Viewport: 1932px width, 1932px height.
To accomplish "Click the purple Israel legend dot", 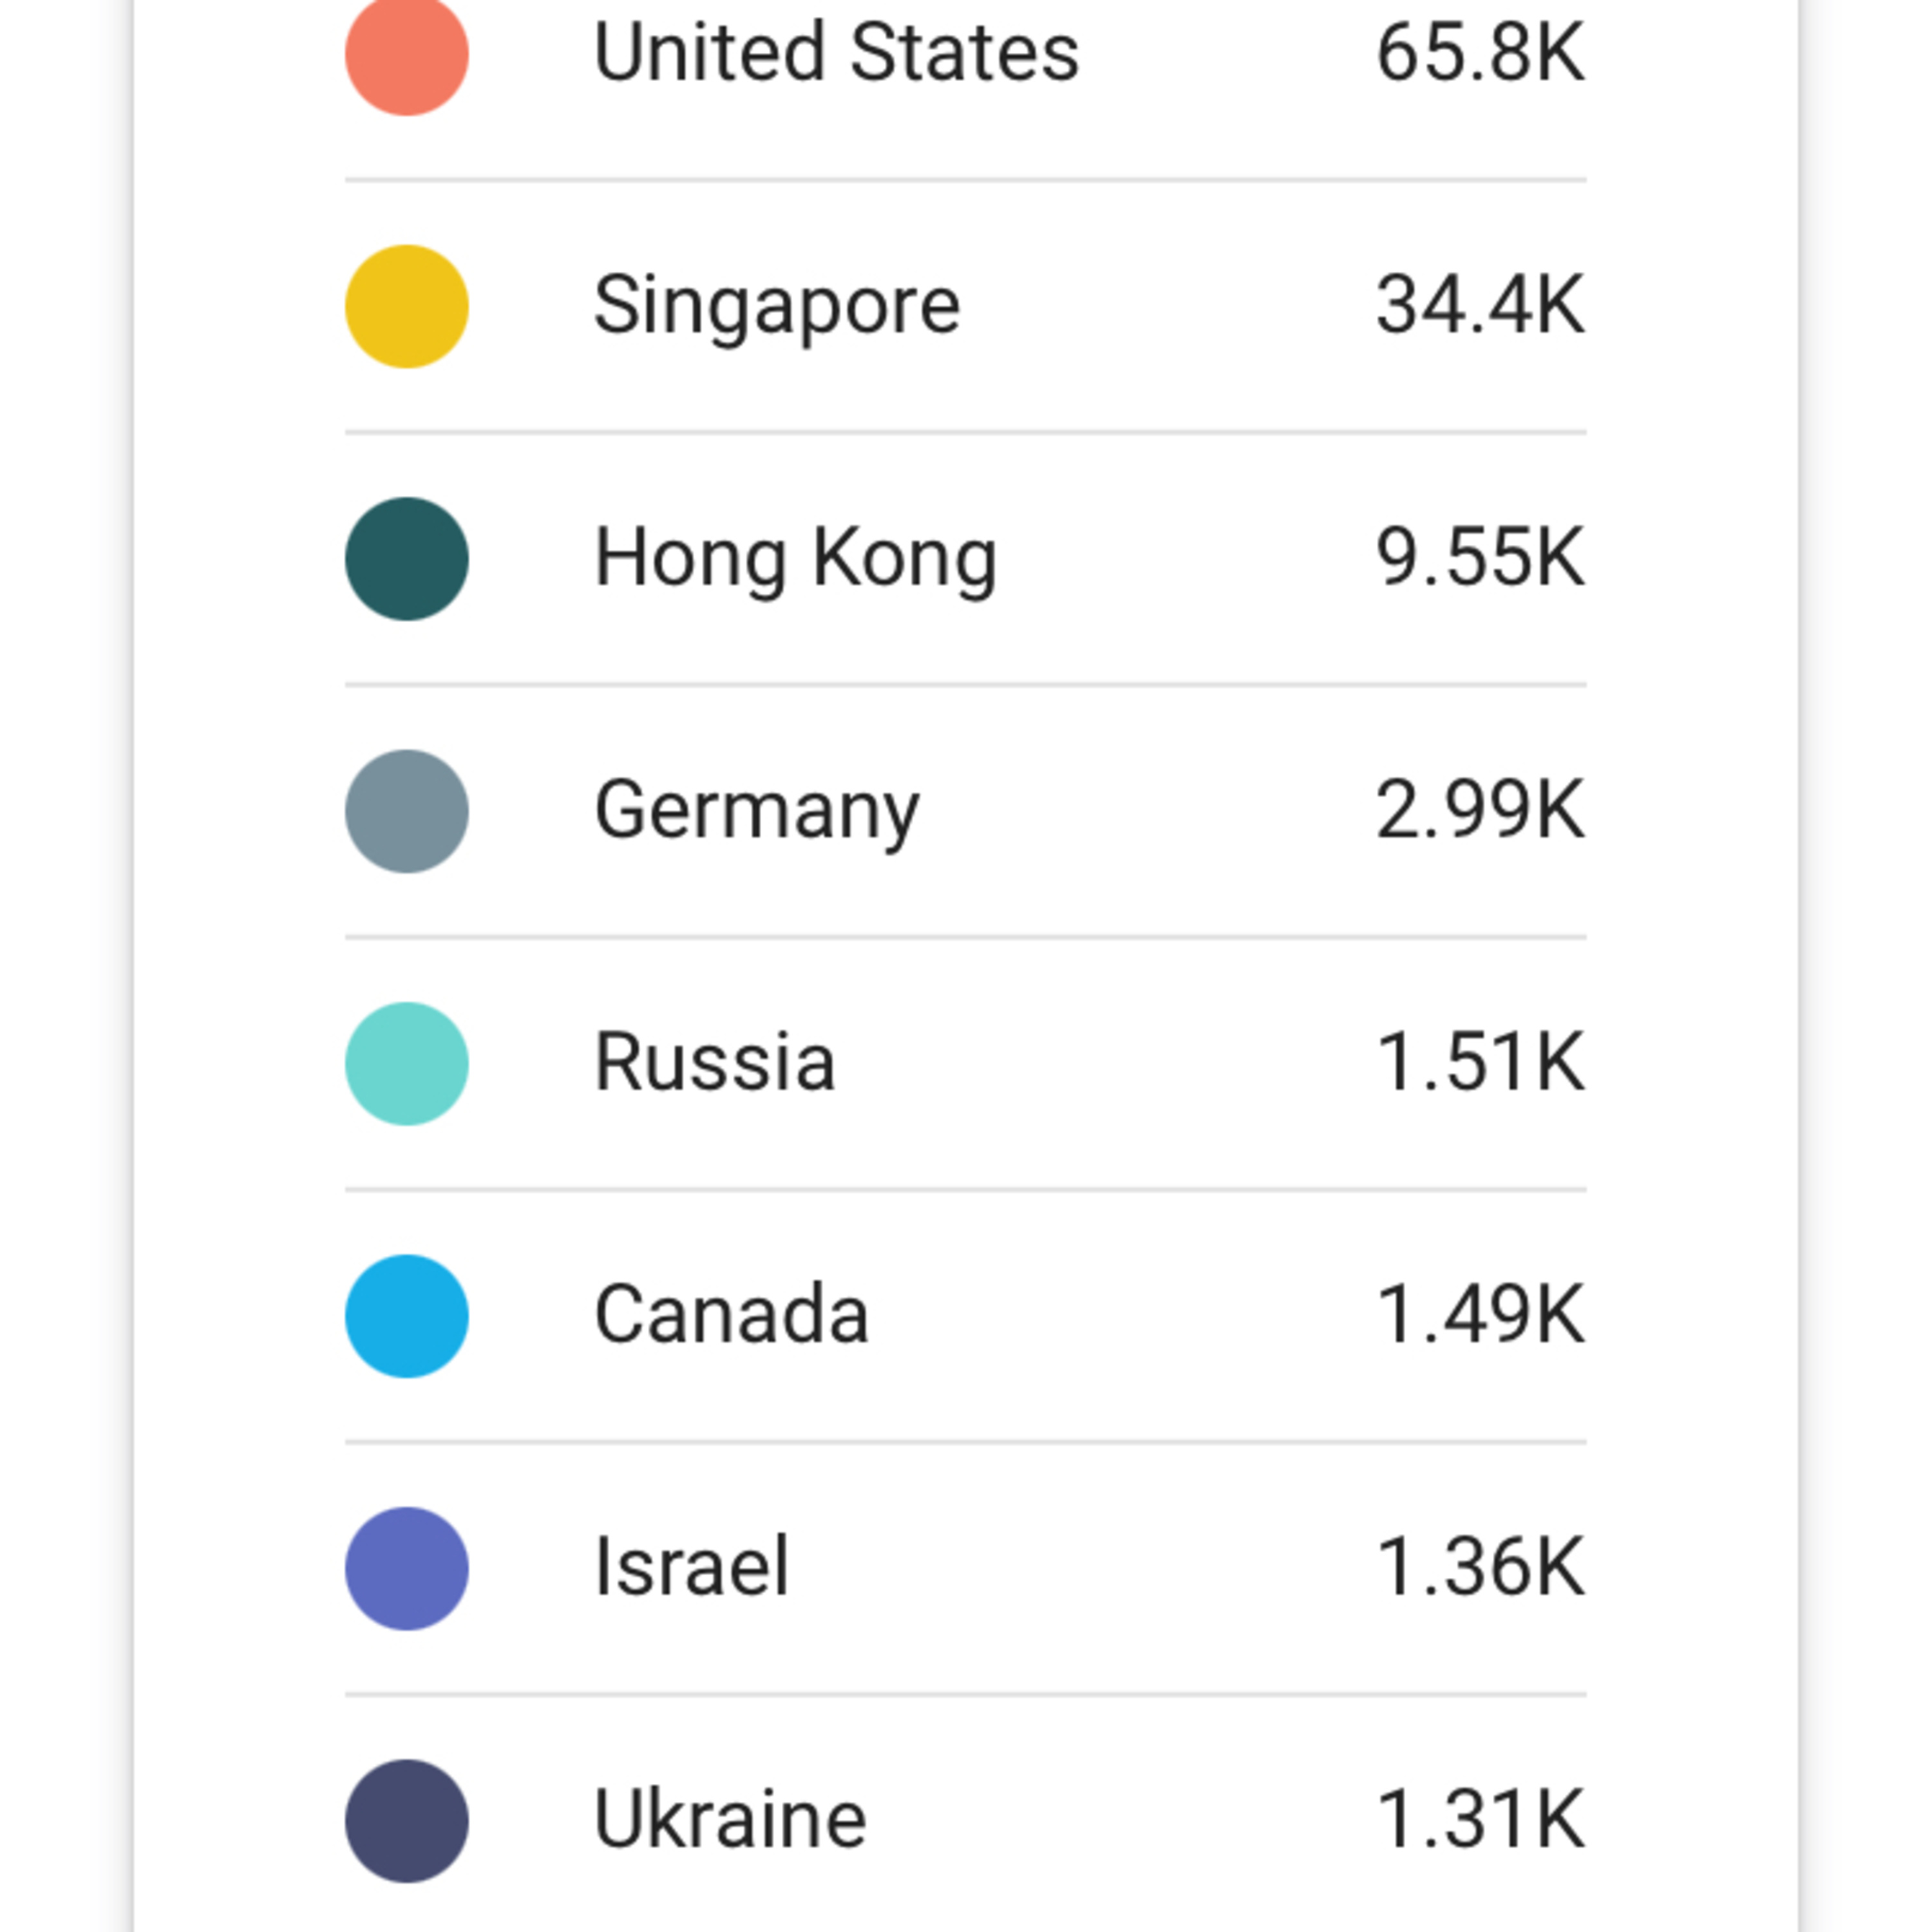I will [406, 1568].
